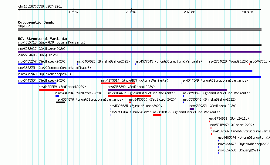Screen dimensions: 270x165
Task: Open nsv4173614 (gnomADStructuralVariants) label
Action: click(135, 80)
